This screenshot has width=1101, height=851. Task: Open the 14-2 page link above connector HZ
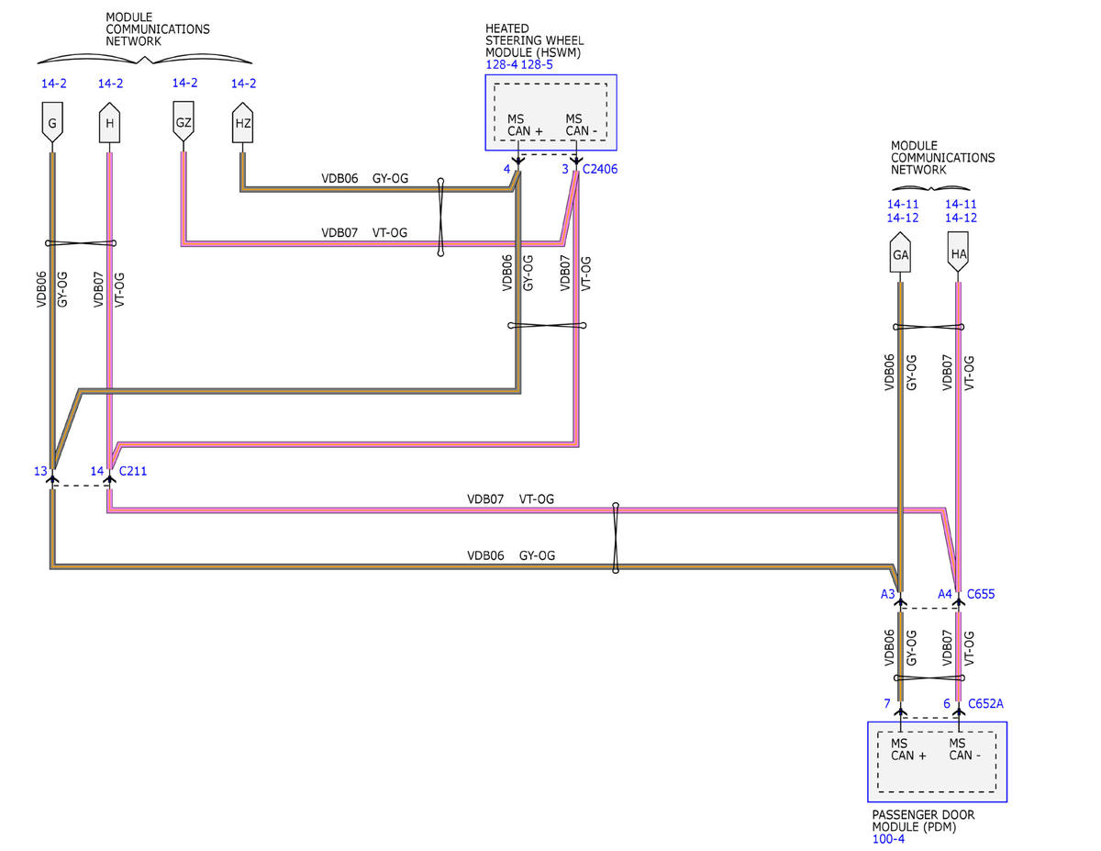(243, 84)
